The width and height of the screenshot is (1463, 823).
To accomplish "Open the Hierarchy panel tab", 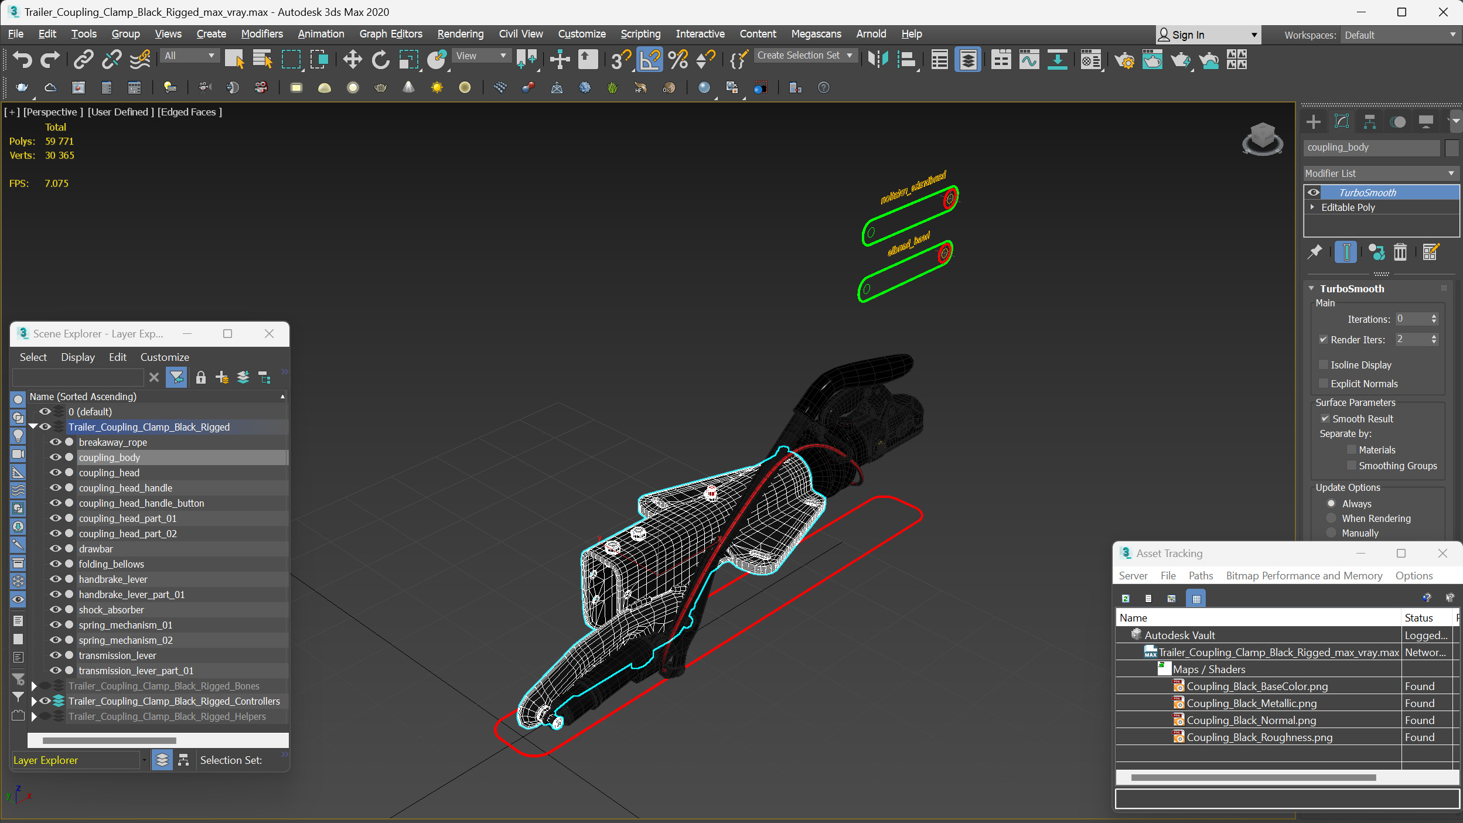I will click(x=1370, y=122).
